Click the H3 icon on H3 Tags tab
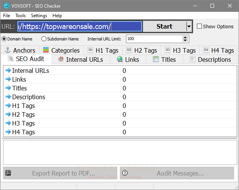The width and height of the screenshot is (239, 190). (x=168, y=50)
